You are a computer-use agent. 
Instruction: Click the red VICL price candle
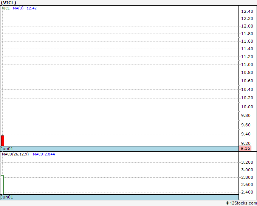click(3, 141)
